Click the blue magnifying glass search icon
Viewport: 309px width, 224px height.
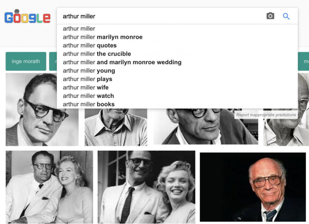[x=286, y=16]
